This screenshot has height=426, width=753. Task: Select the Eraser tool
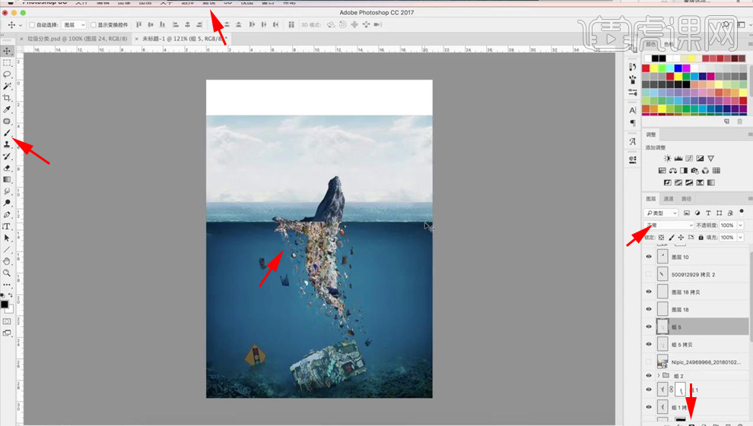7,168
